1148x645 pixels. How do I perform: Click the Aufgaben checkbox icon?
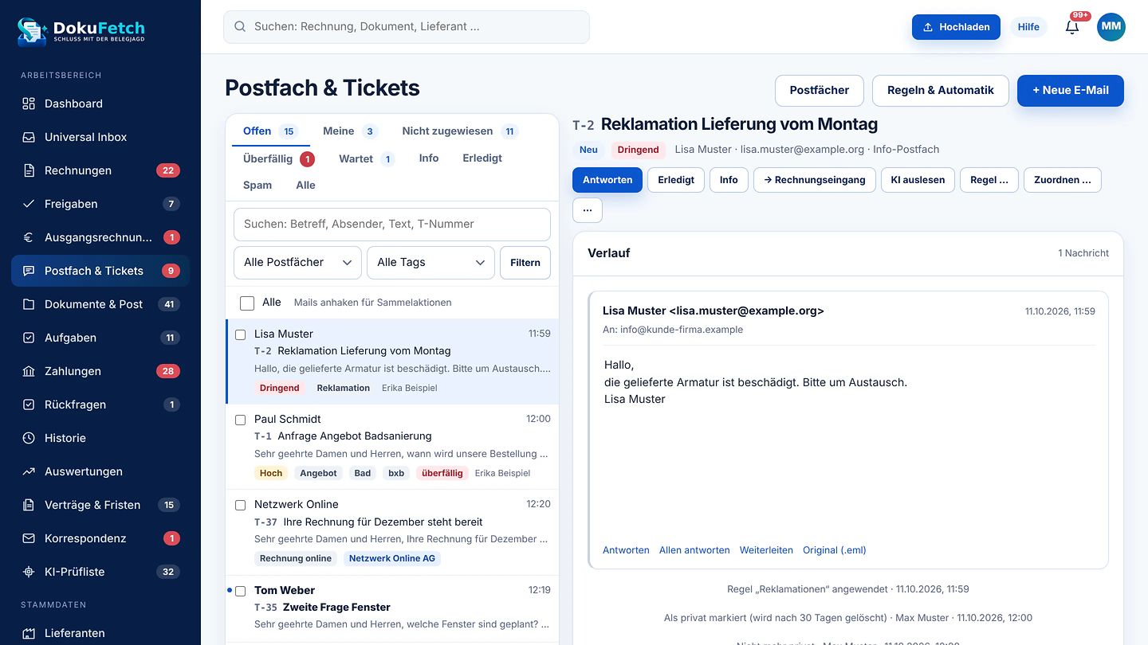[x=29, y=338]
